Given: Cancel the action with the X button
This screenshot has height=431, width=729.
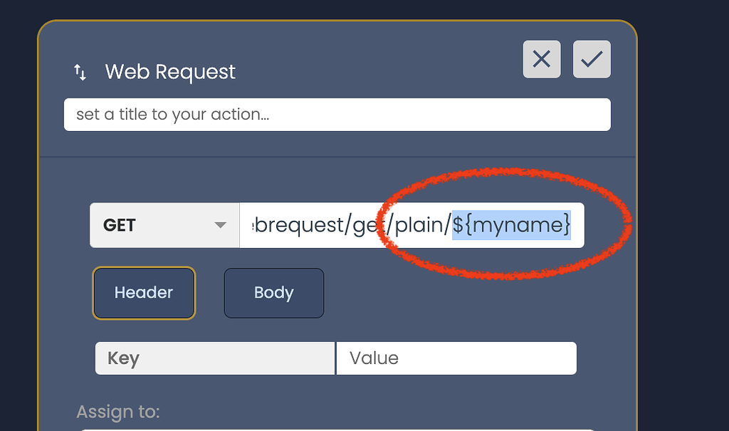Looking at the screenshot, I should 541,59.
